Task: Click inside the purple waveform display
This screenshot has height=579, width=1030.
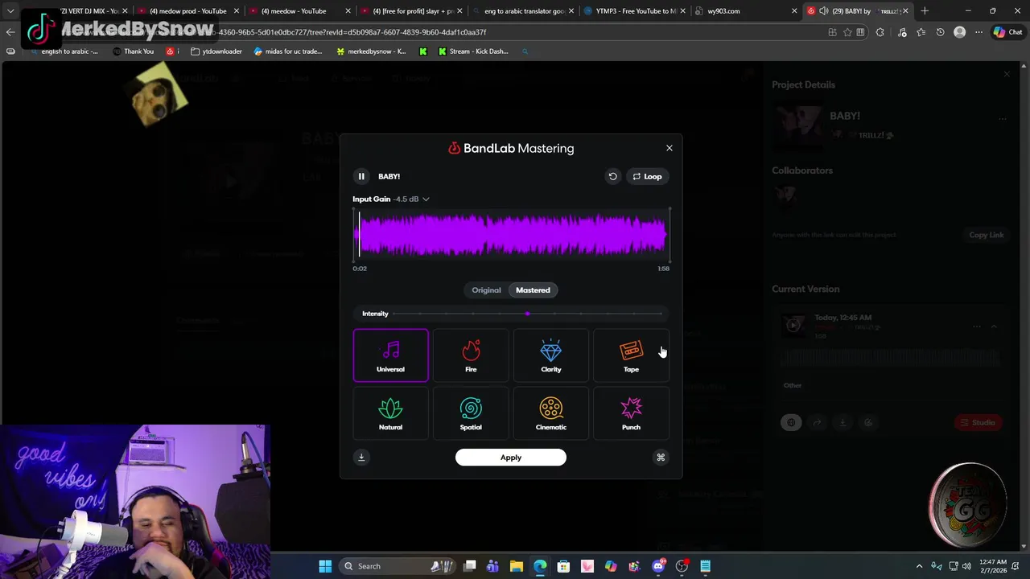Action: click(511, 235)
